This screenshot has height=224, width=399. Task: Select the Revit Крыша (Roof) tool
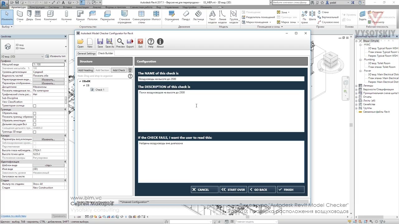pyautogui.click(x=80, y=16)
